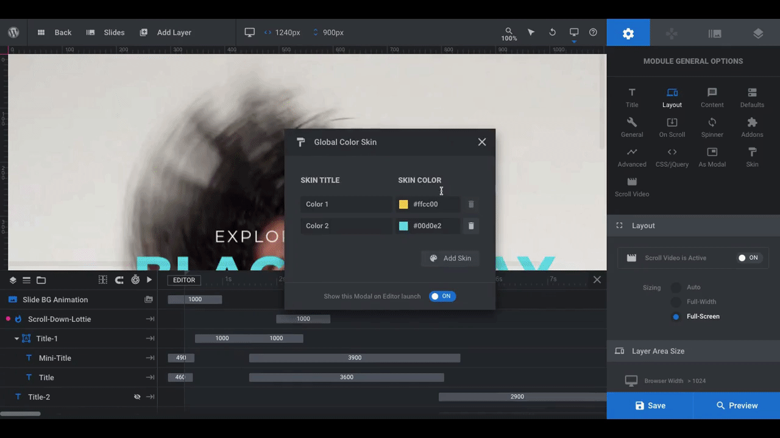Close the timeline panel
The width and height of the screenshot is (780, 438).
(x=597, y=280)
